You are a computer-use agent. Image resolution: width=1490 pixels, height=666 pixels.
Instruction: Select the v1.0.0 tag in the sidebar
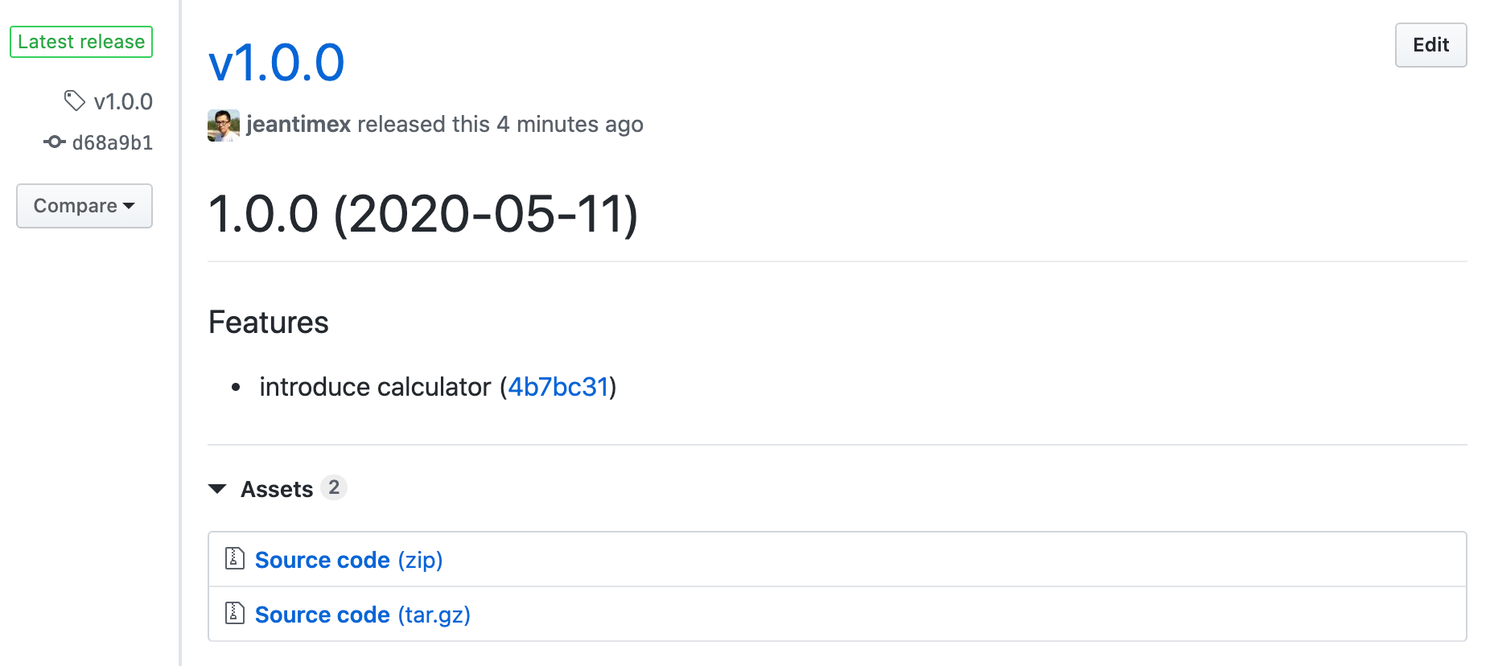(x=122, y=101)
